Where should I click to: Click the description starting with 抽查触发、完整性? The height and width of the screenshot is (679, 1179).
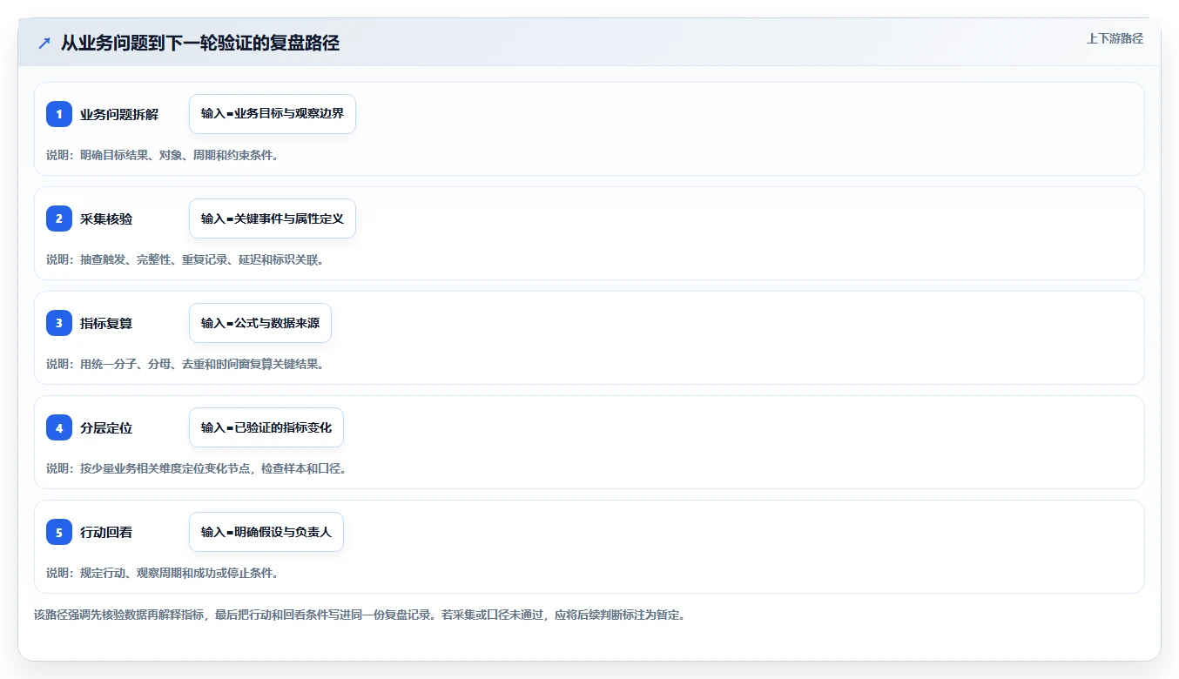185,259
